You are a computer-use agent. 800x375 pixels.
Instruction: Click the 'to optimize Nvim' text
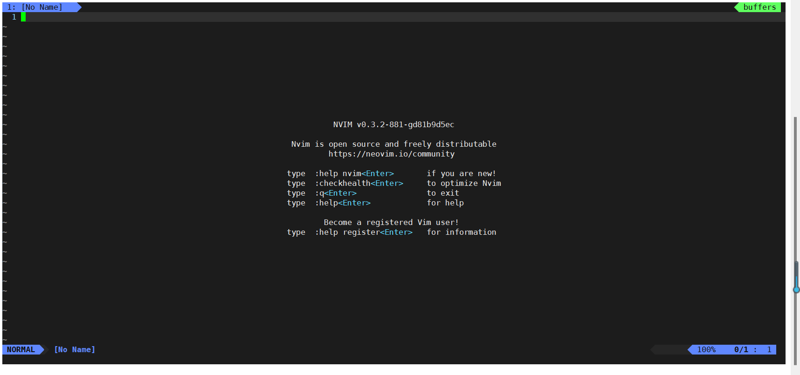click(x=464, y=183)
